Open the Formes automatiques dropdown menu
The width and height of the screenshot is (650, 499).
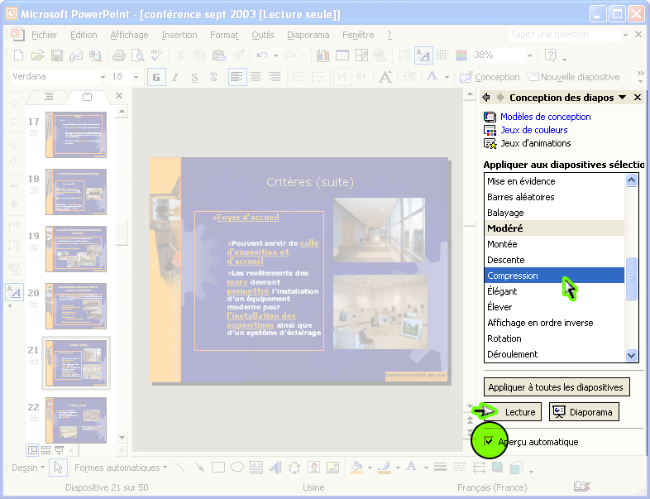click(120, 468)
